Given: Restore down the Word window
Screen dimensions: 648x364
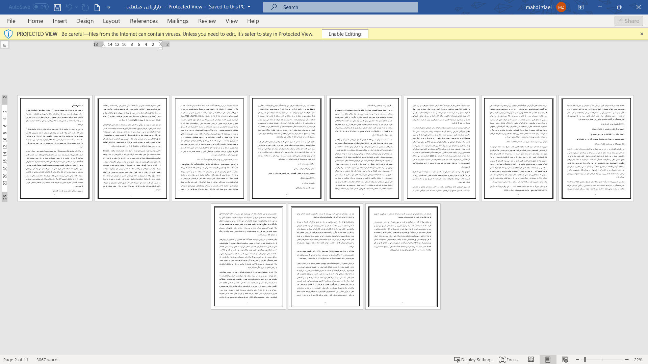Looking at the screenshot, I should (619, 7).
